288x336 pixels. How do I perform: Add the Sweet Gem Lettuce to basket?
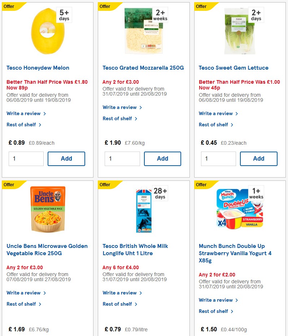click(x=259, y=158)
